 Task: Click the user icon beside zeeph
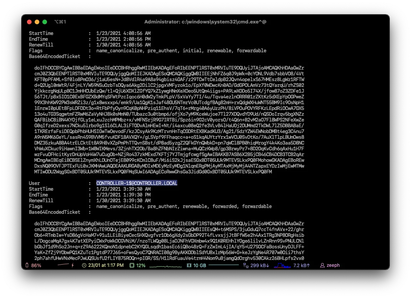click(322, 265)
